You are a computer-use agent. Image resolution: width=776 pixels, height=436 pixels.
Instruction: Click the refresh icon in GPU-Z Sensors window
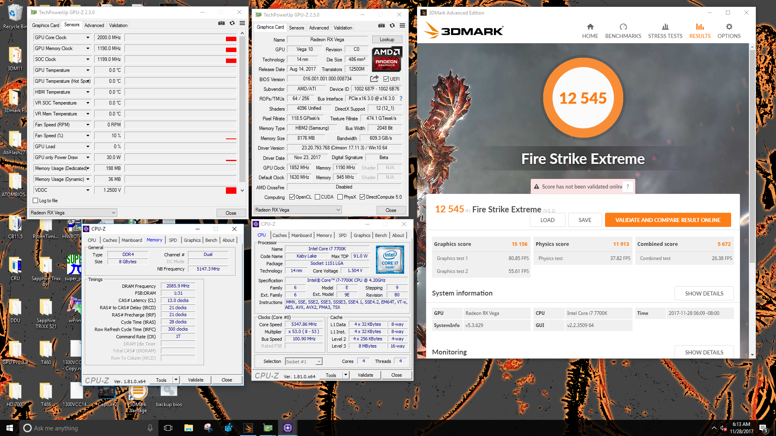pyautogui.click(x=232, y=23)
